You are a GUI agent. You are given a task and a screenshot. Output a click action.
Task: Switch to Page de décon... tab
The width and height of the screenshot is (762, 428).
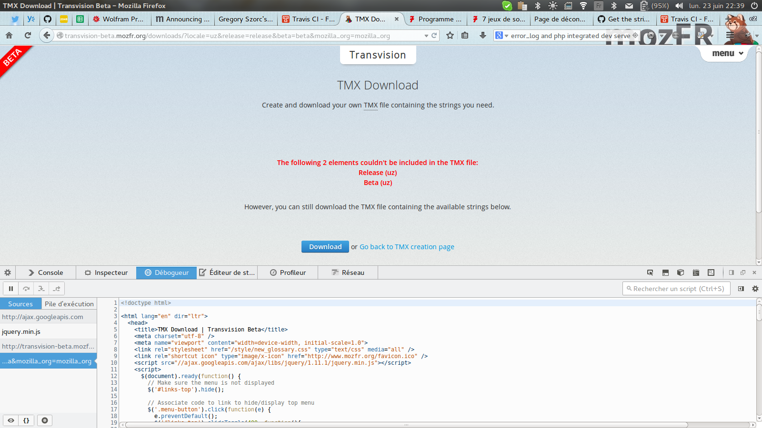(561, 19)
